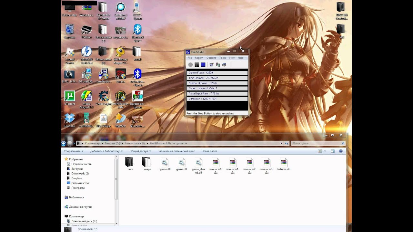
Task: Open the File menu in CamStudio
Action: coord(190,58)
